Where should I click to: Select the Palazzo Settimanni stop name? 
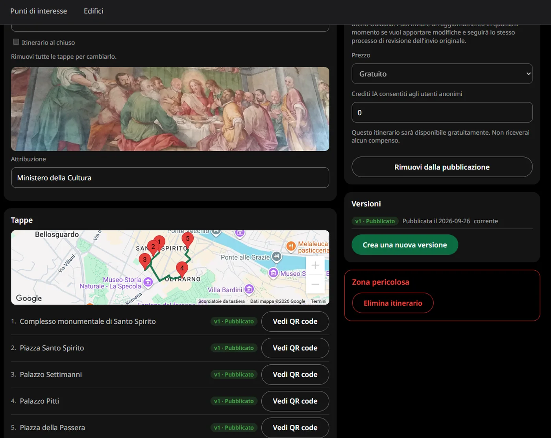coord(51,375)
